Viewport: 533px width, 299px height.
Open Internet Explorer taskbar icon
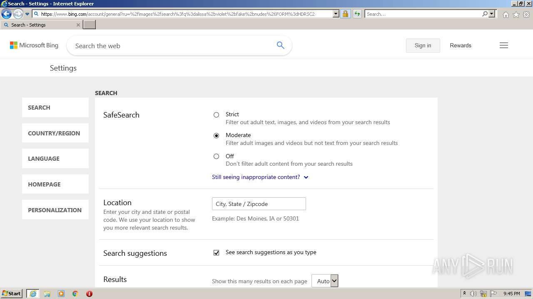[x=33, y=294]
